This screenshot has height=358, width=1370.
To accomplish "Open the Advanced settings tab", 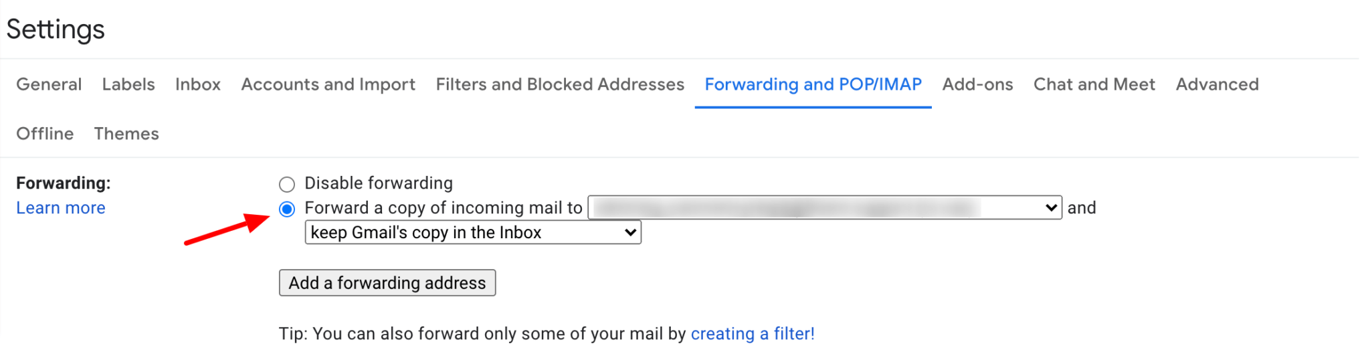I will [x=1217, y=84].
